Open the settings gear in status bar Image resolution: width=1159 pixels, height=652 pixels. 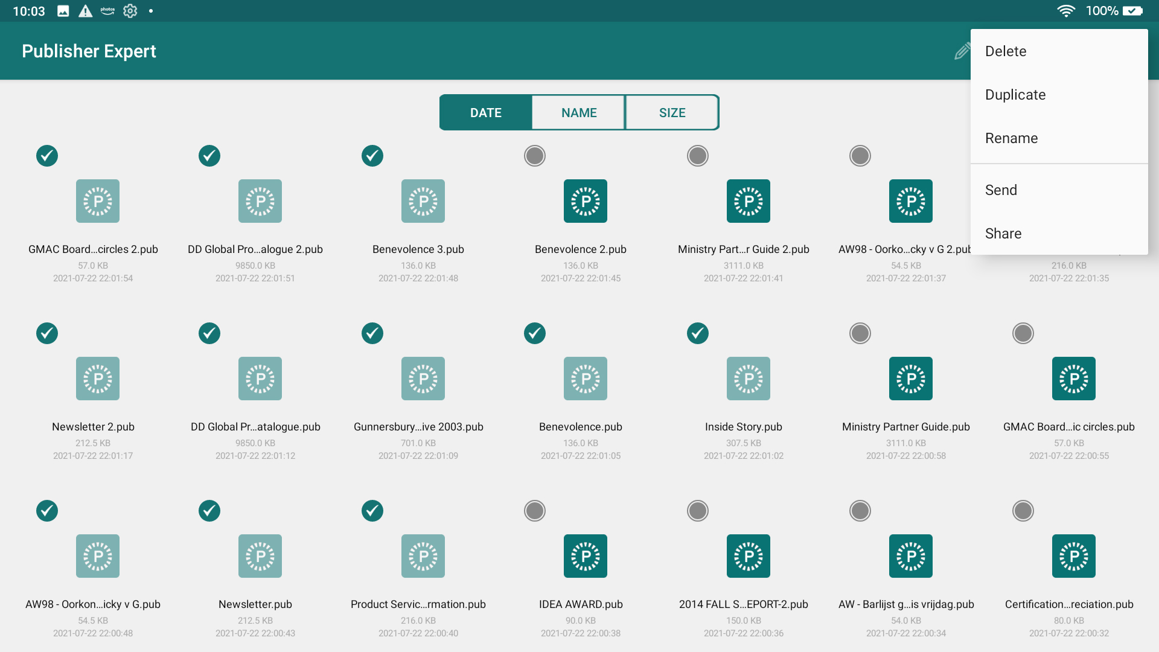130,11
